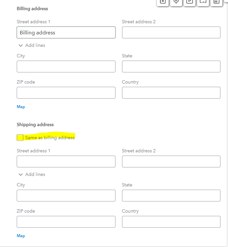The image size is (228, 247).
Task: Tick the Same as billing address checkbox
Action: coord(20,138)
